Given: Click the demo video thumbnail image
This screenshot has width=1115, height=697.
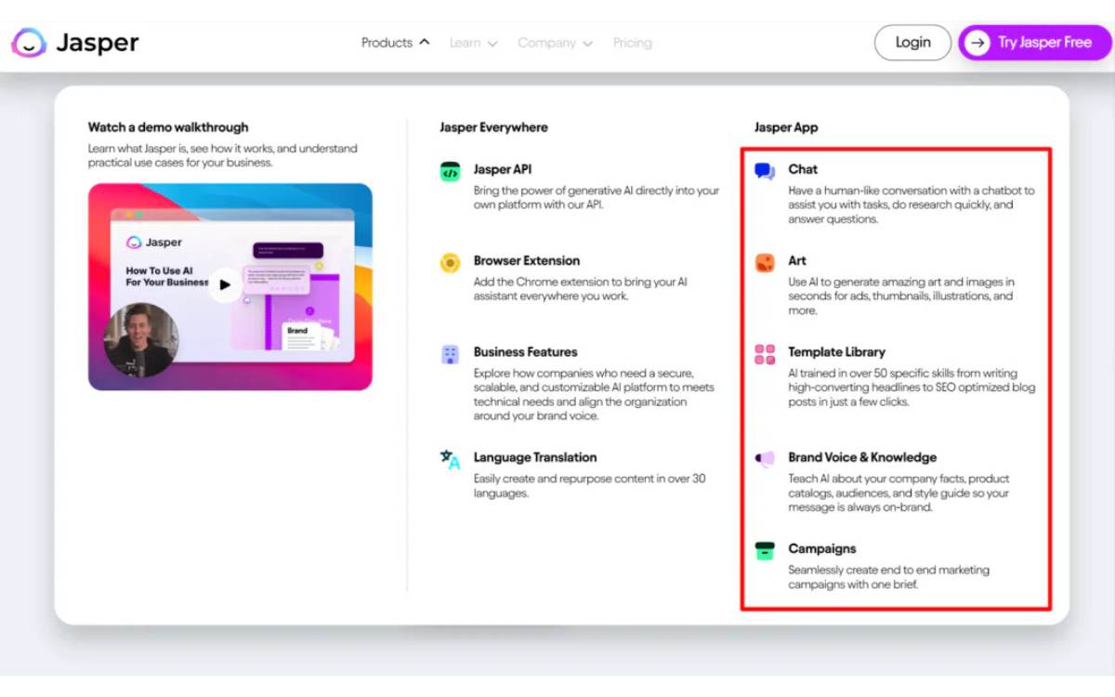Looking at the screenshot, I should click(230, 286).
